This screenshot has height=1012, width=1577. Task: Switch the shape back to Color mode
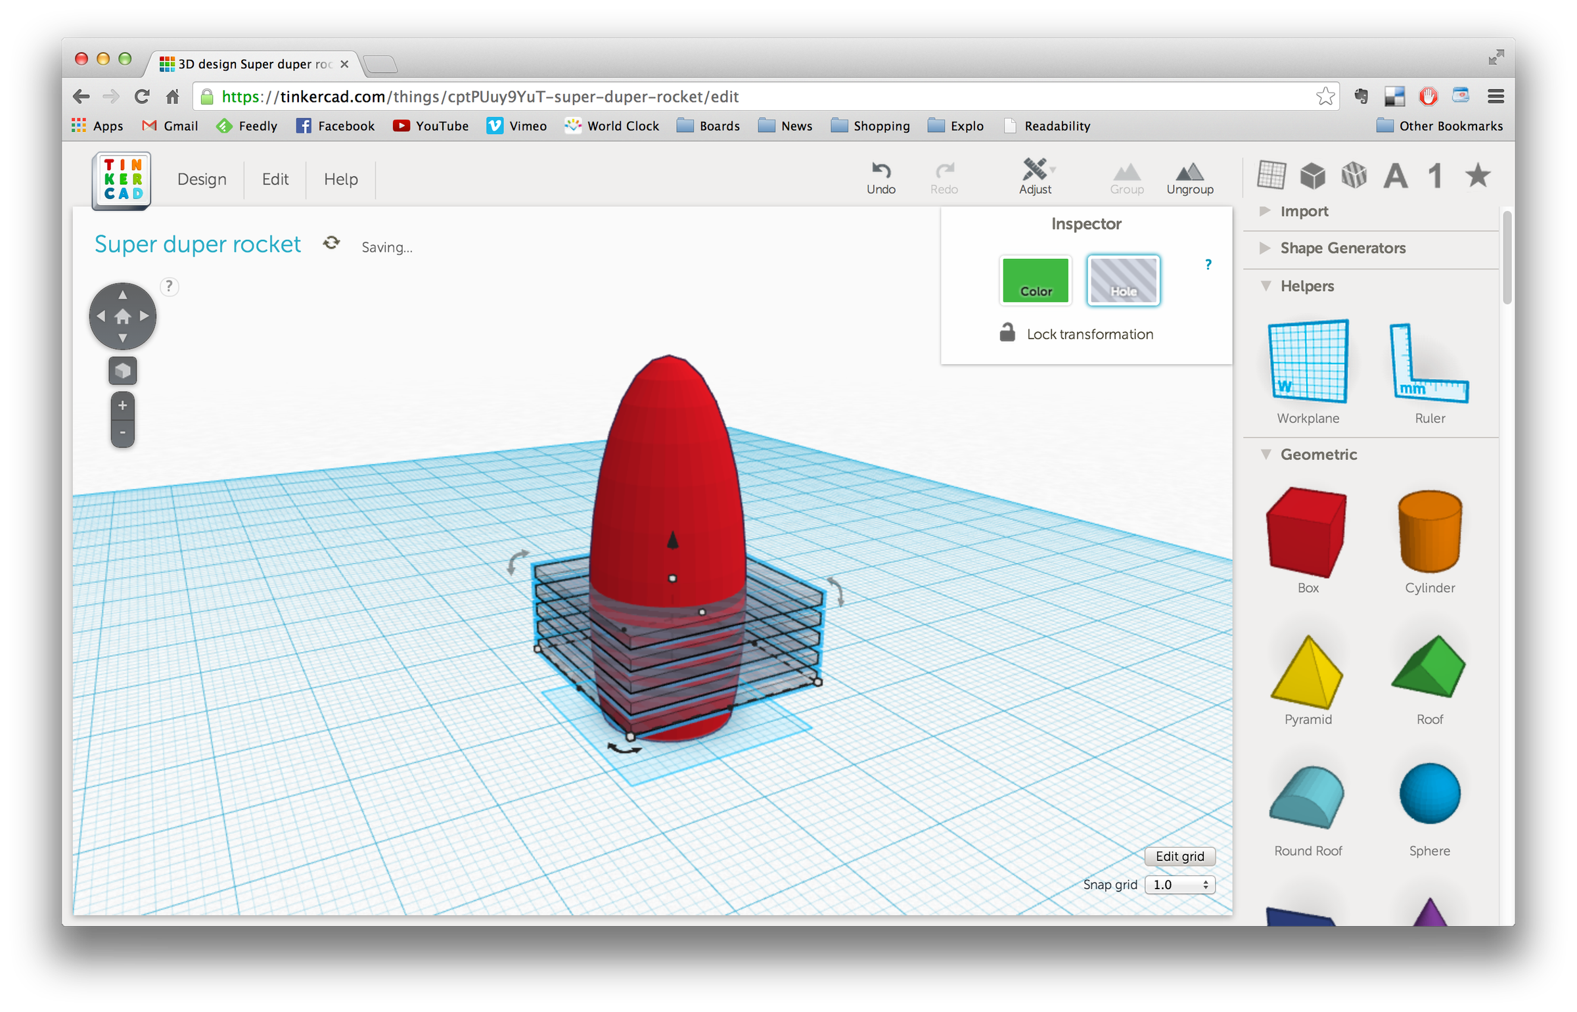1036,281
